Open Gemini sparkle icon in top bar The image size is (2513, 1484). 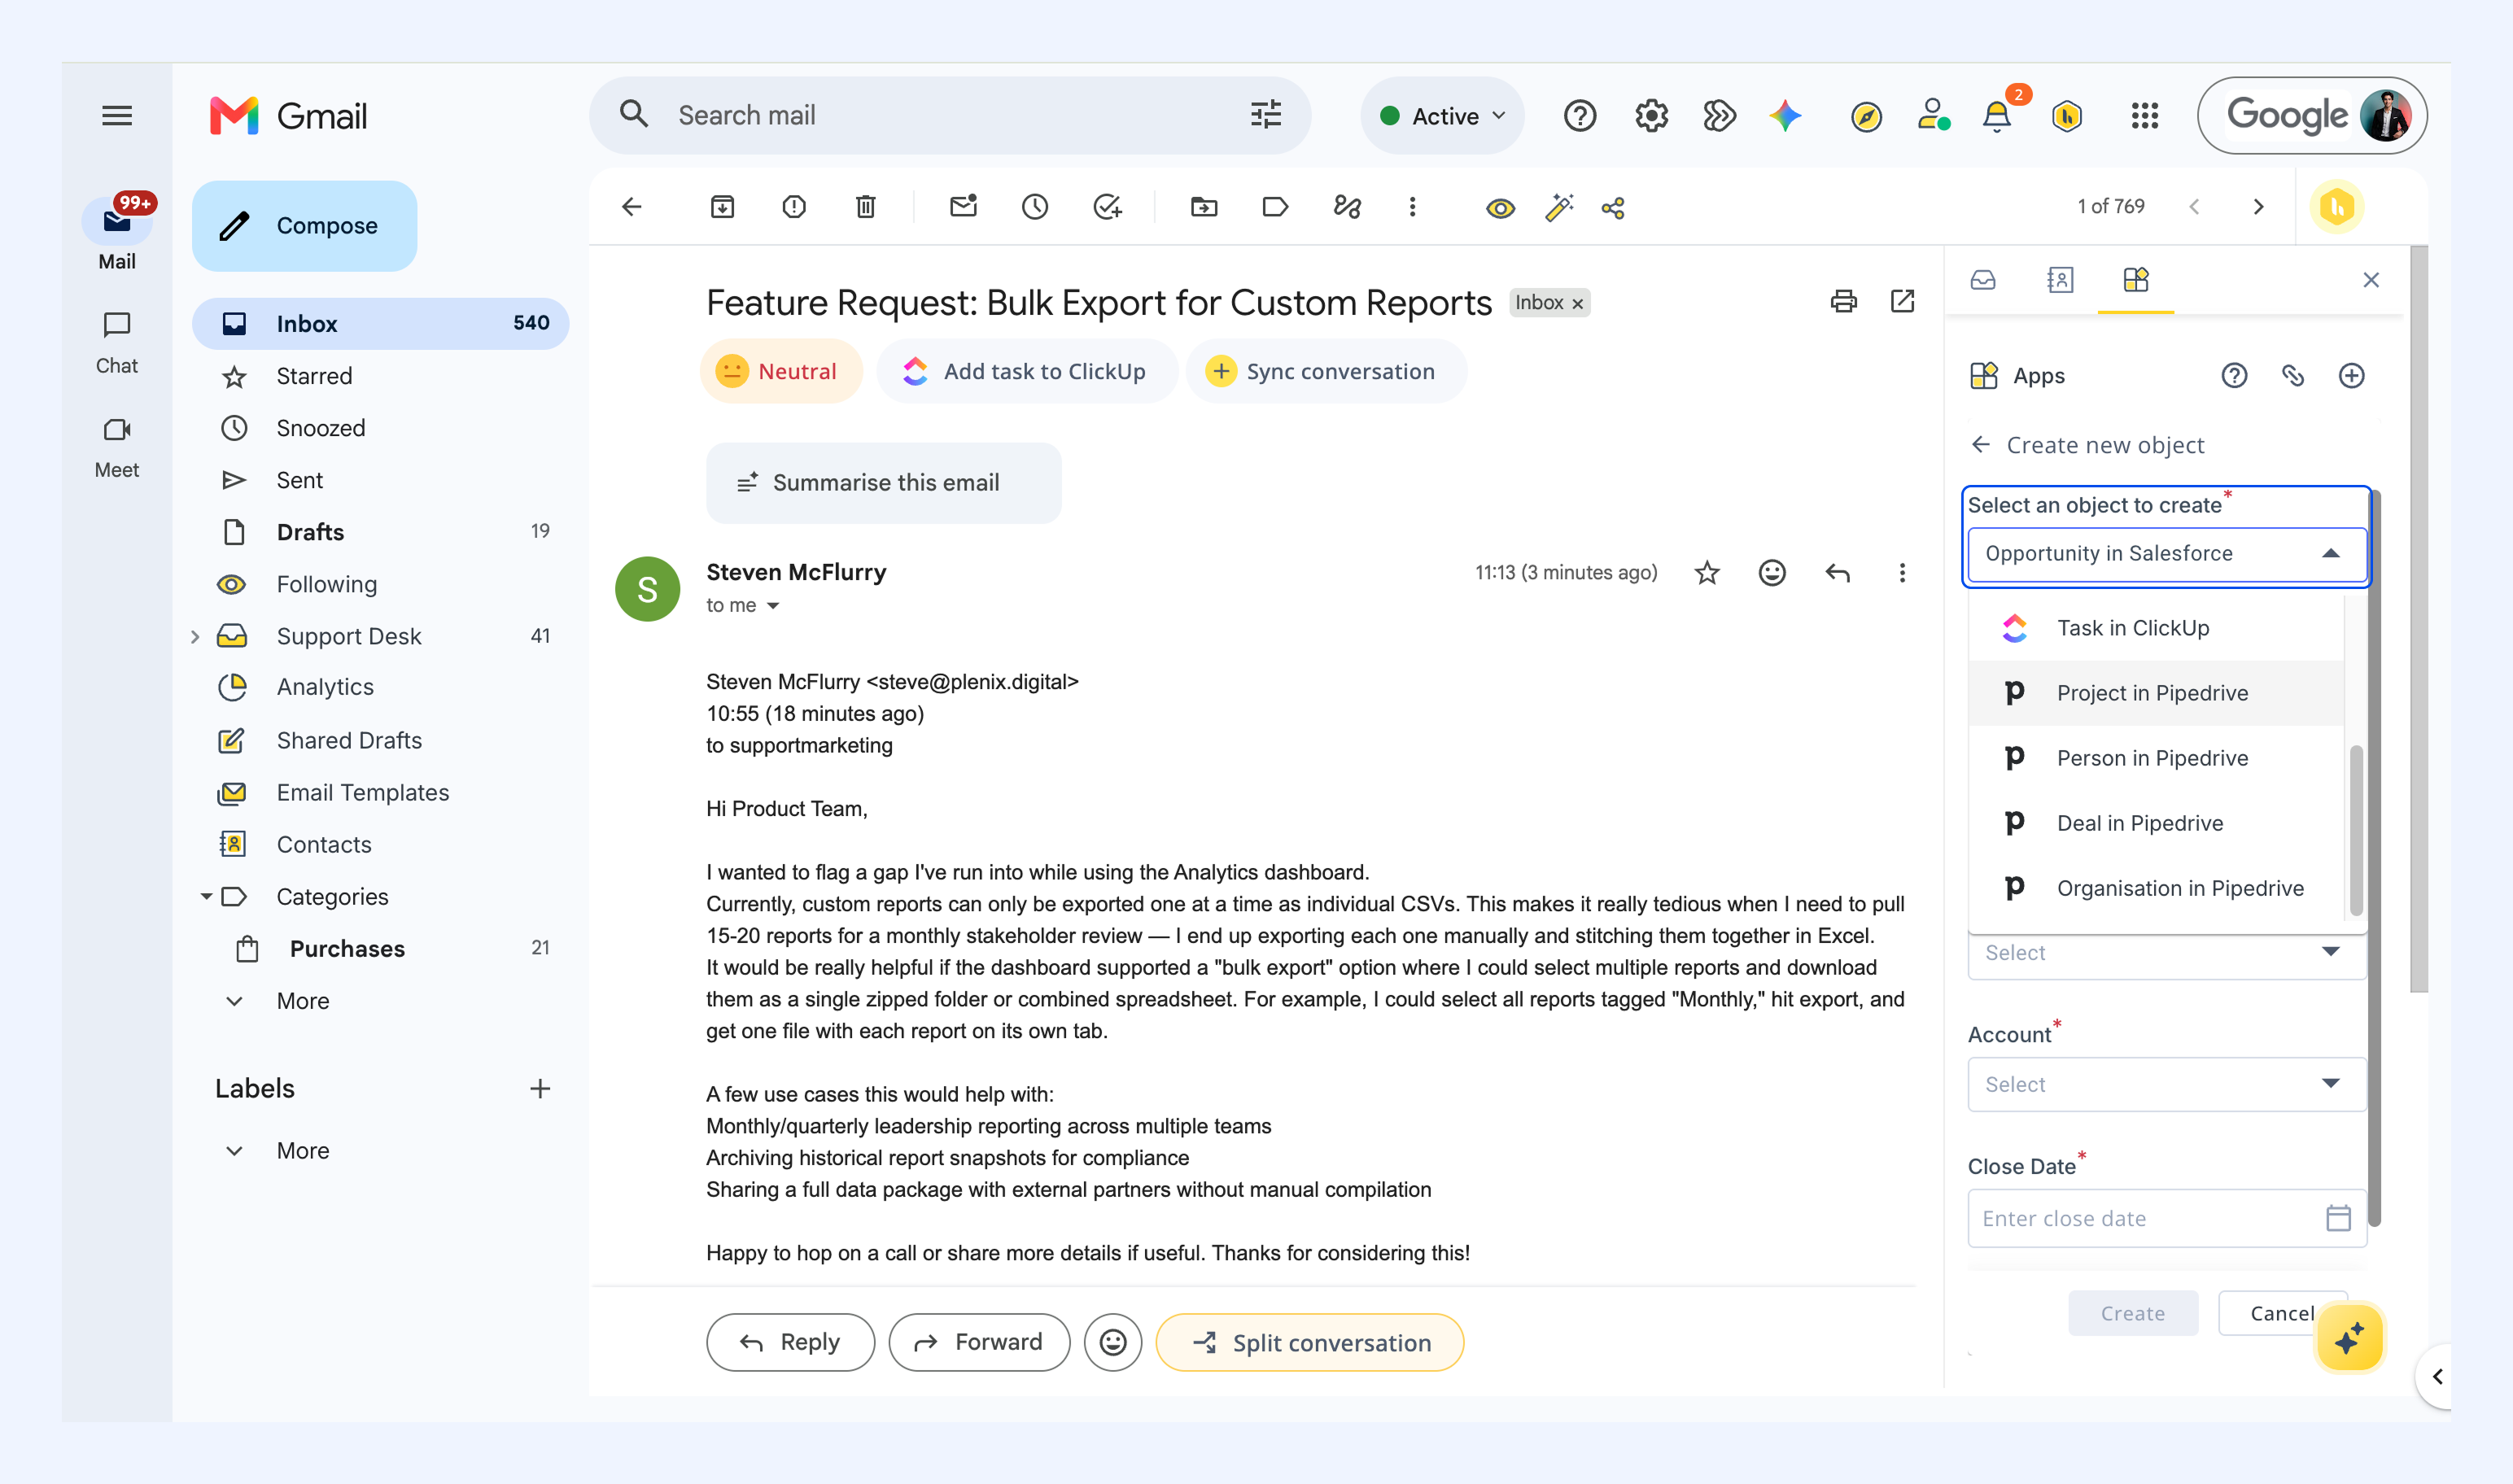tap(1785, 116)
